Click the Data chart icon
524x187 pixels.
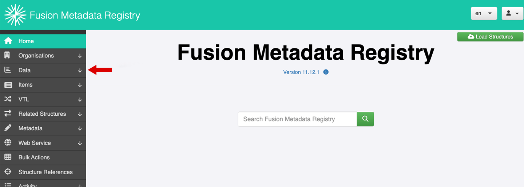(8, 70)
